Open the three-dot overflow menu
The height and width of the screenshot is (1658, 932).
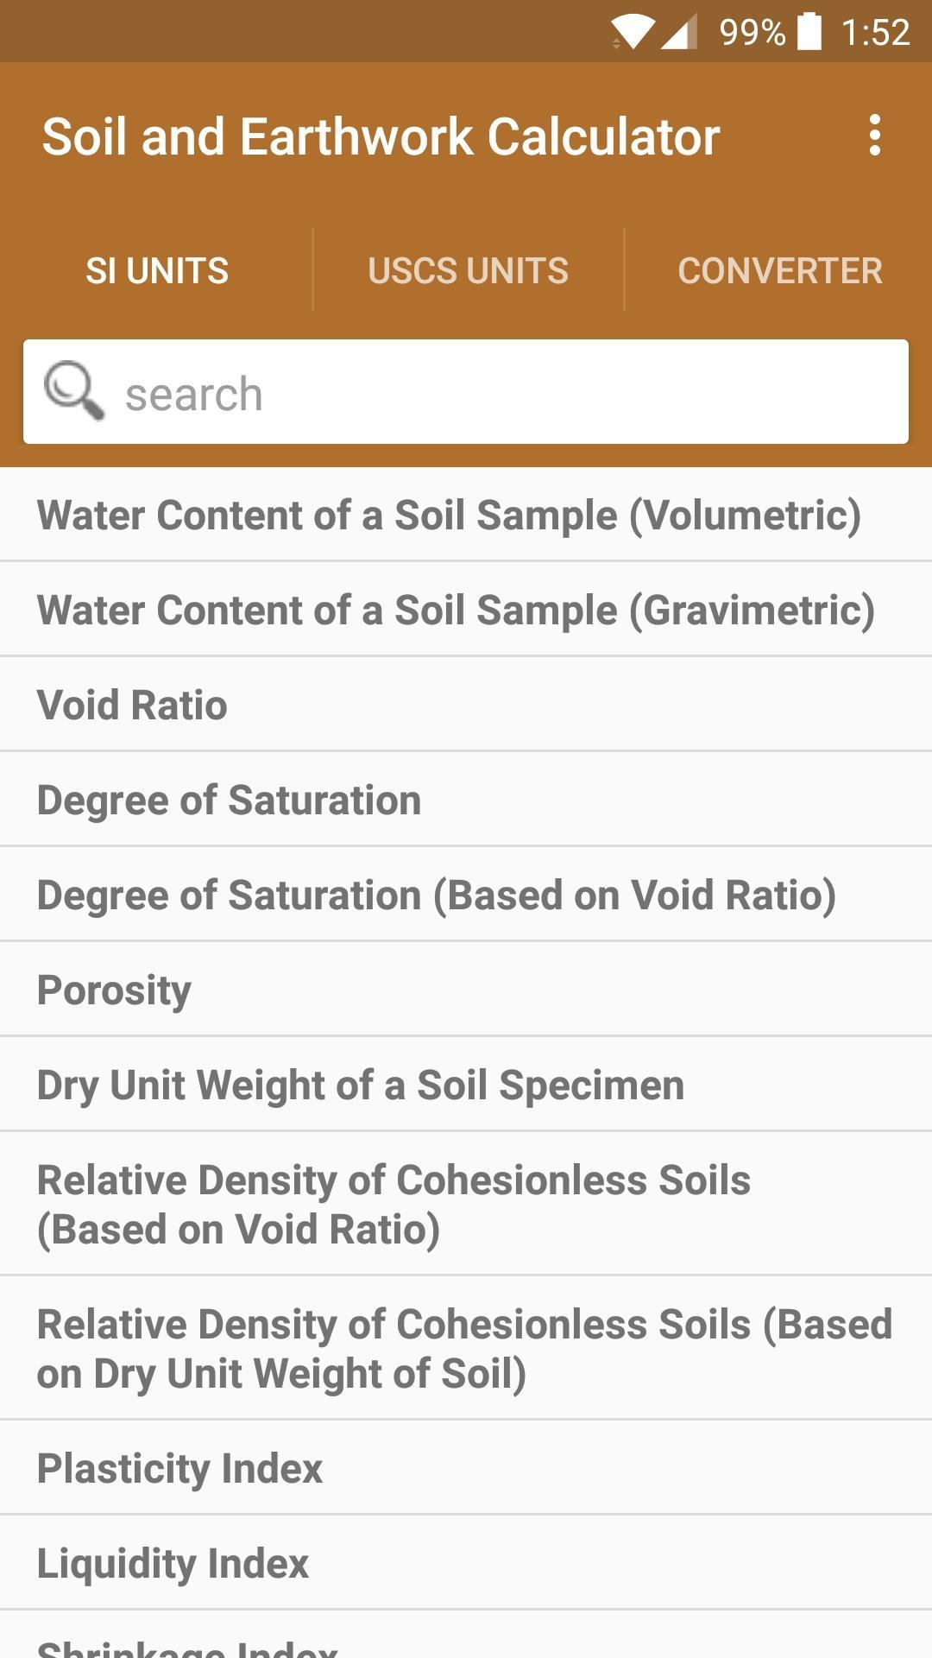click(875, 136)
